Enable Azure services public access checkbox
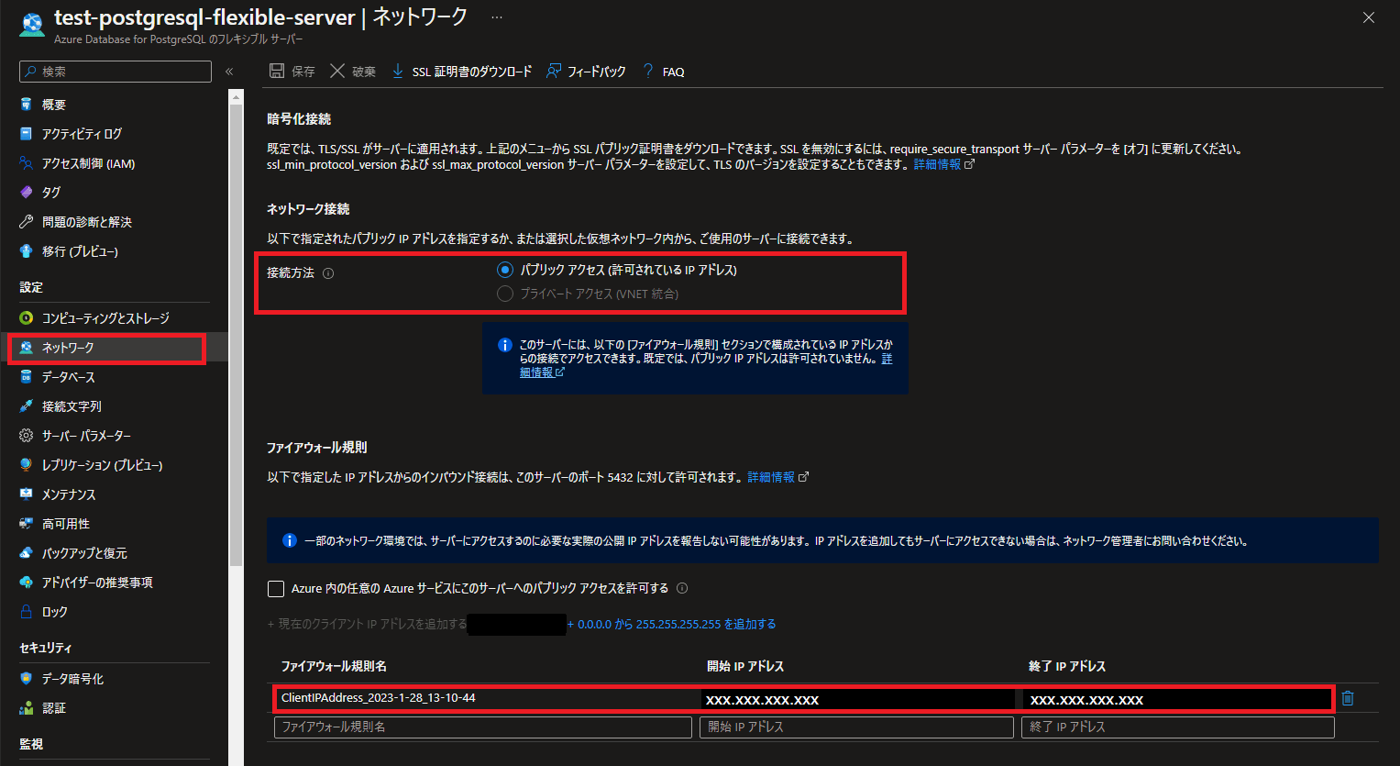Image resolution: width=1400 pixels, height=766 pixels. 276,589
